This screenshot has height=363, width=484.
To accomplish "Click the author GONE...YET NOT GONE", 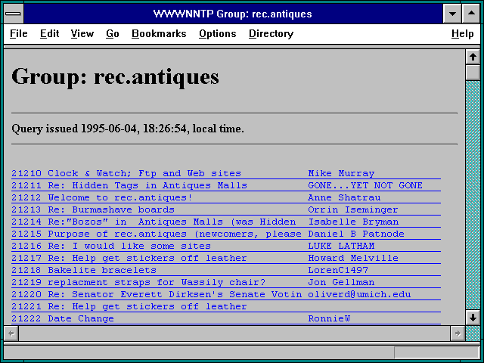I will (365, 185).
